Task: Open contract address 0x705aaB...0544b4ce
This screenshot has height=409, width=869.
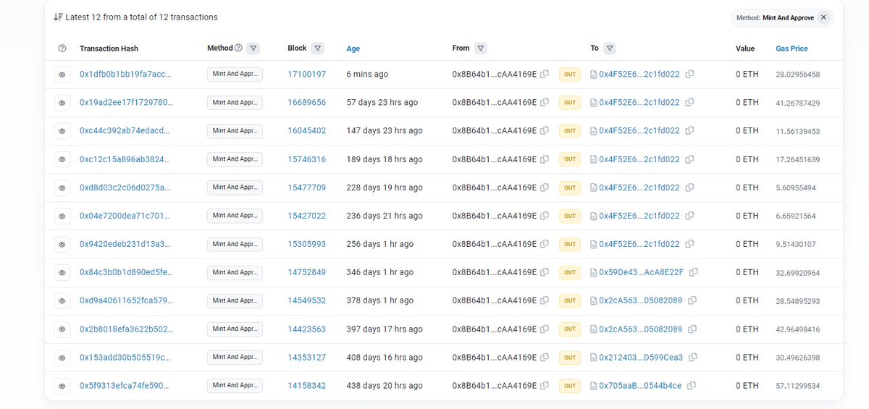Action: (x=640, y=386)
